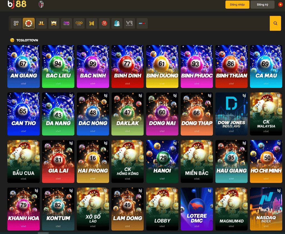
Task: Open the MIỀN BẮC lottery card
Action: (x=197, y=161)
